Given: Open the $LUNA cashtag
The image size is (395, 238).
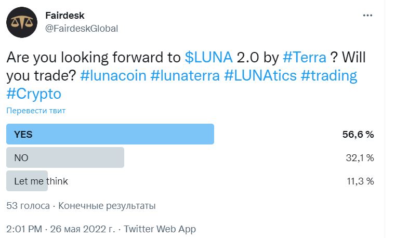Looking at the screenshot, I should click(x=208, y=57).
